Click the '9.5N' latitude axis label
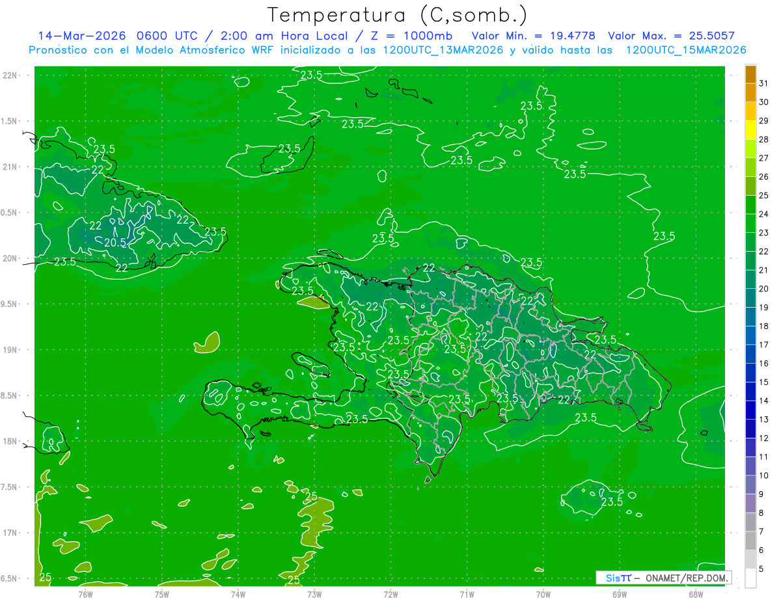781x603 pixels. 8,304
